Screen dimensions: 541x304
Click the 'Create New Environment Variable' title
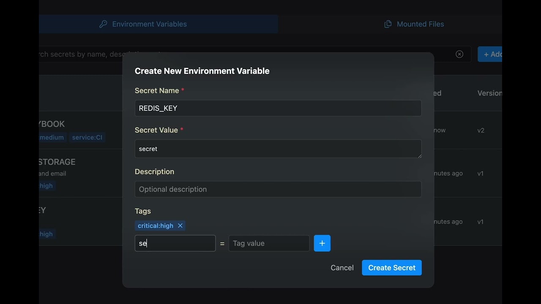coord(202,71)
